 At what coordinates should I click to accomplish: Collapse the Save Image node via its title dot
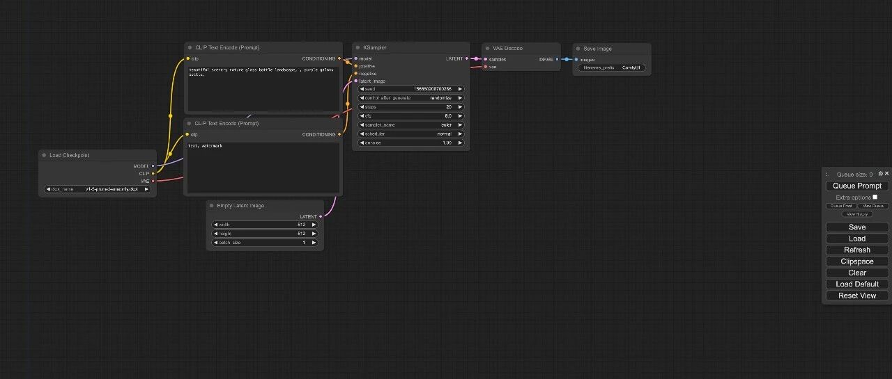(578, 49)
